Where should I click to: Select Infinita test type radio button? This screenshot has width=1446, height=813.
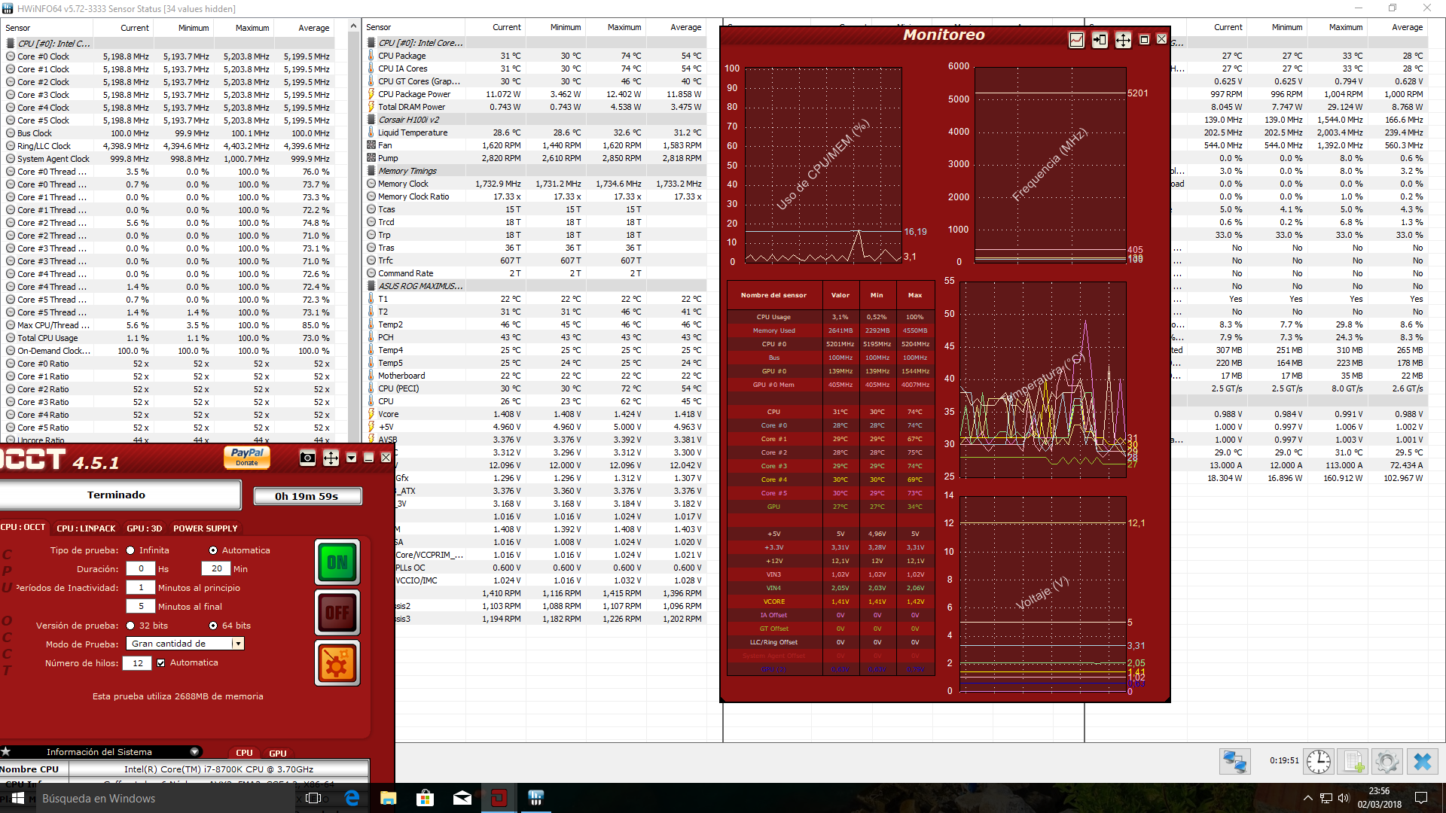pyautogui.click(x=130, y=550)
